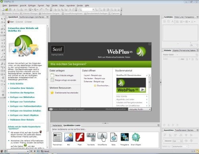Click the Text frame QuickBuilder icon
The width and height of the screenshot is (199, 154).
point(57,137)
